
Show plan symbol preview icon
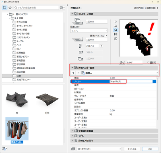coord(116,22)
